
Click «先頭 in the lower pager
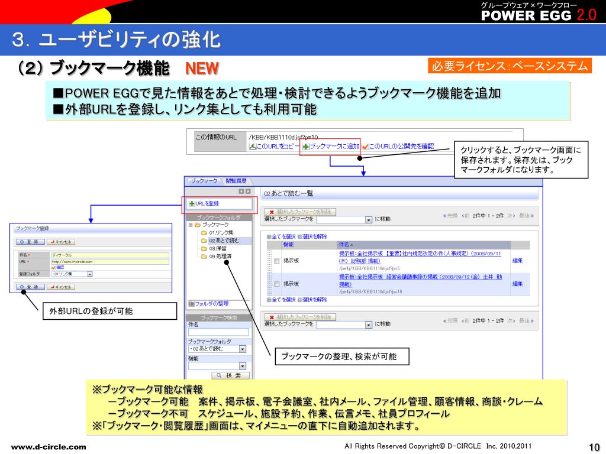pyautogui.click(x=450, y=321)
